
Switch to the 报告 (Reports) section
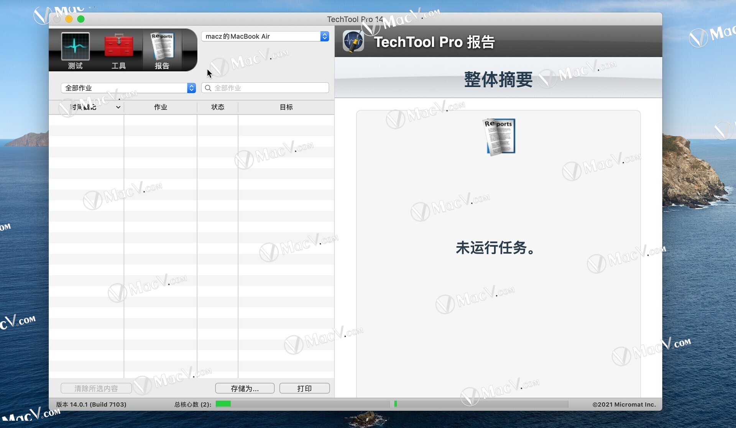pos(162,51)
